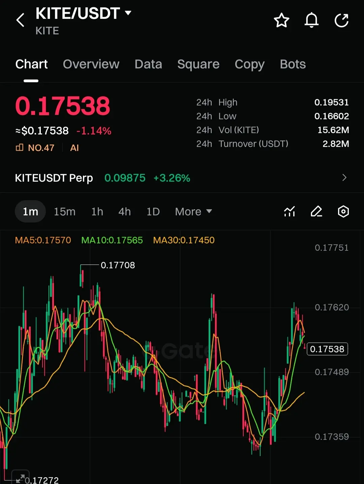Tap the AI tag label
Screen dimensions: 364x484
pyautogui.click(x=74, y=148)
